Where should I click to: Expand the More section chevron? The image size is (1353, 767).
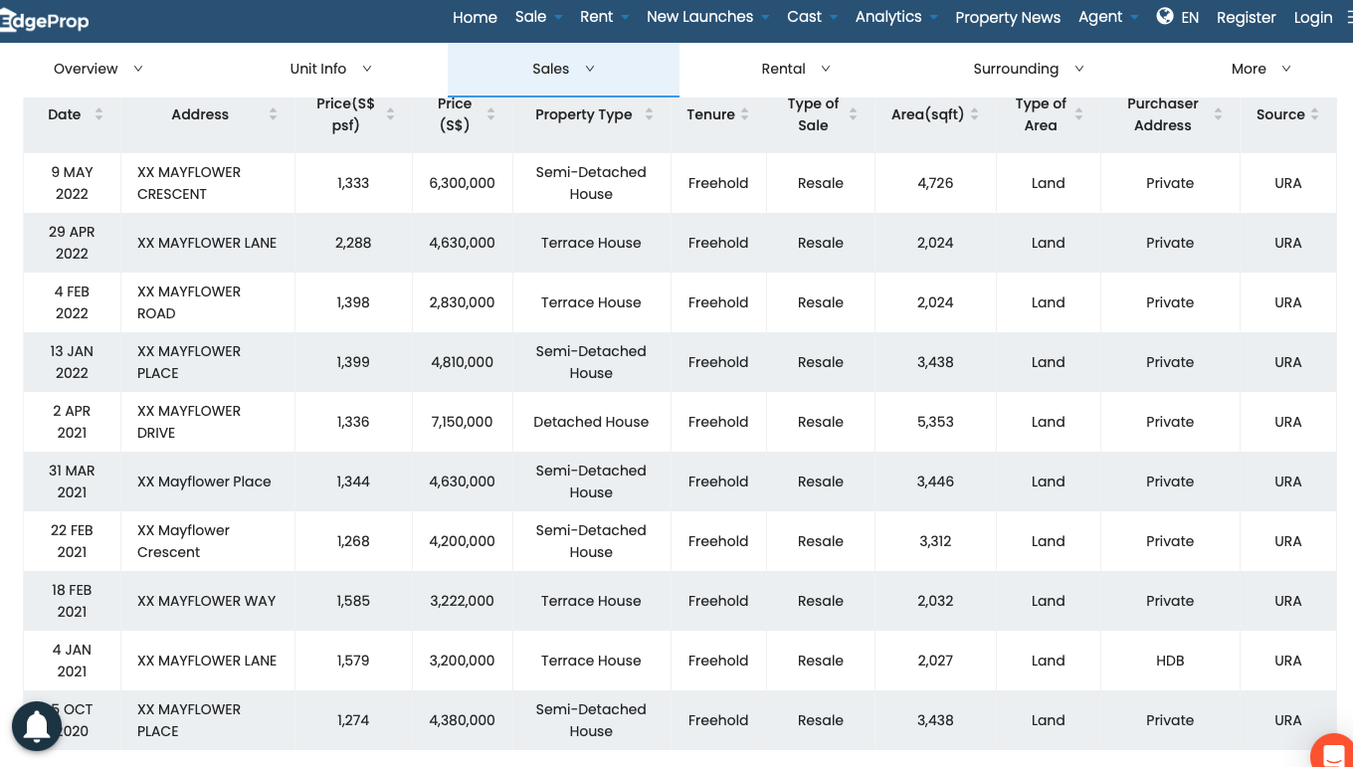click(1285, 69)
